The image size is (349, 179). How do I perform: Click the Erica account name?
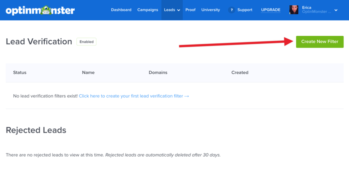tap(306, 7)
